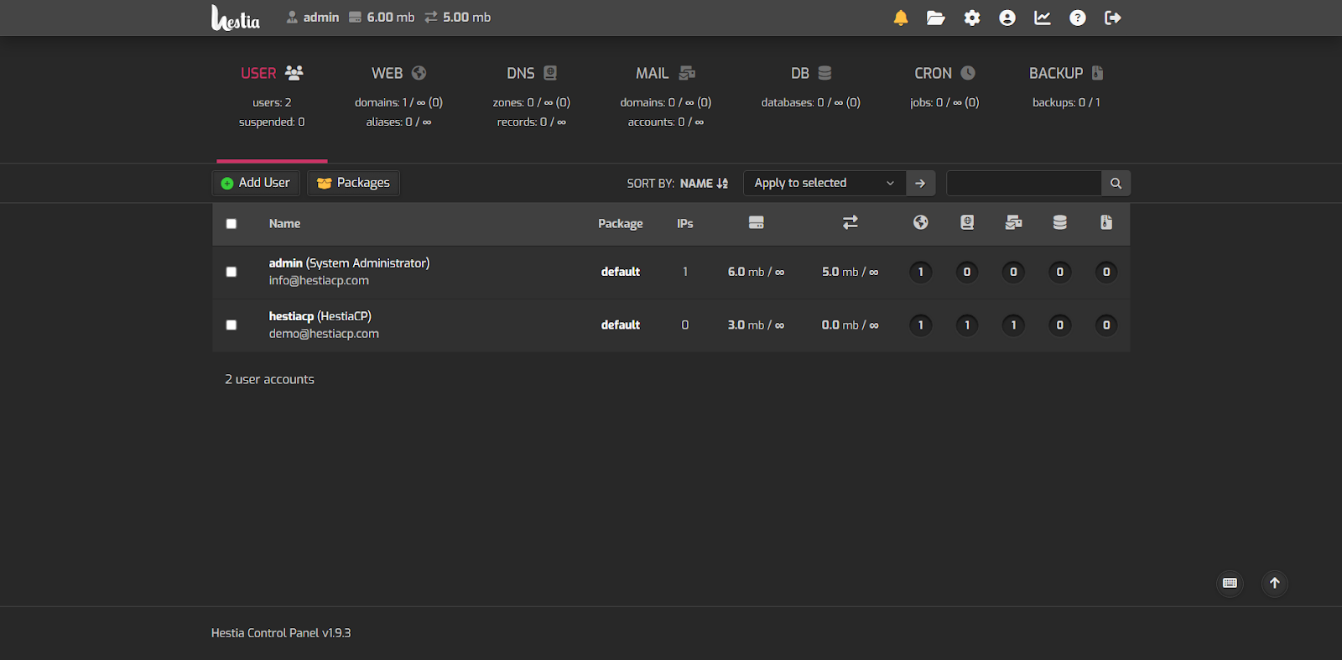Click the log out icon
This screenshot has width=1342, height=660.
tap(1113, 18)
